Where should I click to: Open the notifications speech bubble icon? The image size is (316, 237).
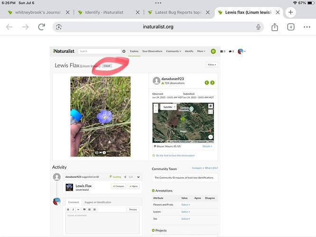(x=232, y=51)
